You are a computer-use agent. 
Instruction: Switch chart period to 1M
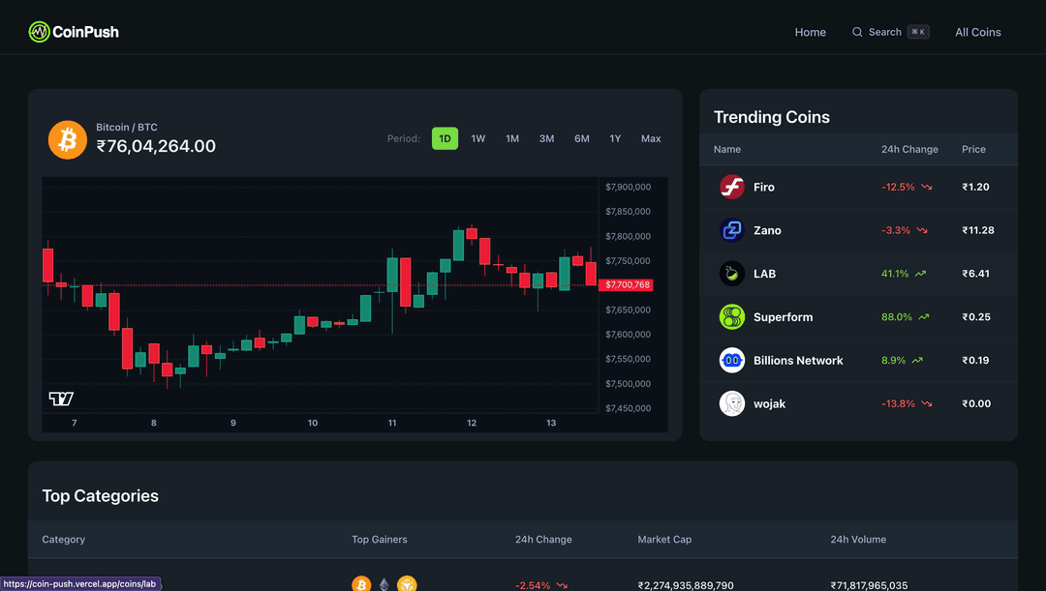[512, 138]
